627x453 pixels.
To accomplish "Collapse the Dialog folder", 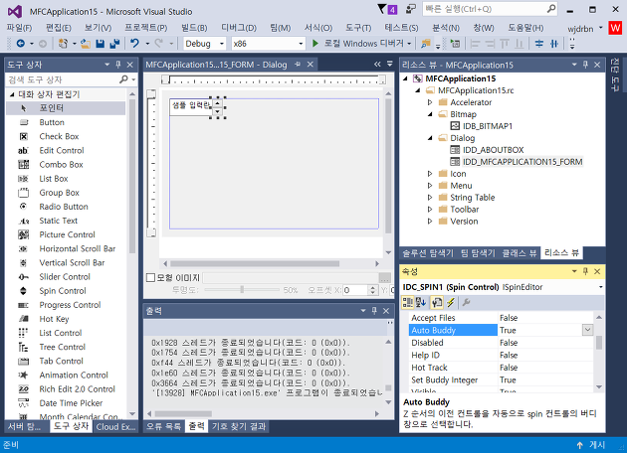I will pyautogui.click(x=430, y=138).
